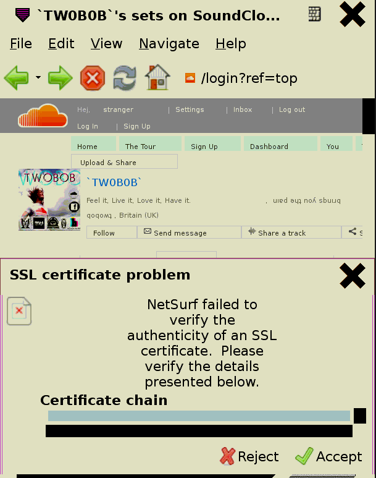Image resolution: width=376 pixels, height=478 pixels.
Task: Go to the home page icon
Action: (157, 77)
